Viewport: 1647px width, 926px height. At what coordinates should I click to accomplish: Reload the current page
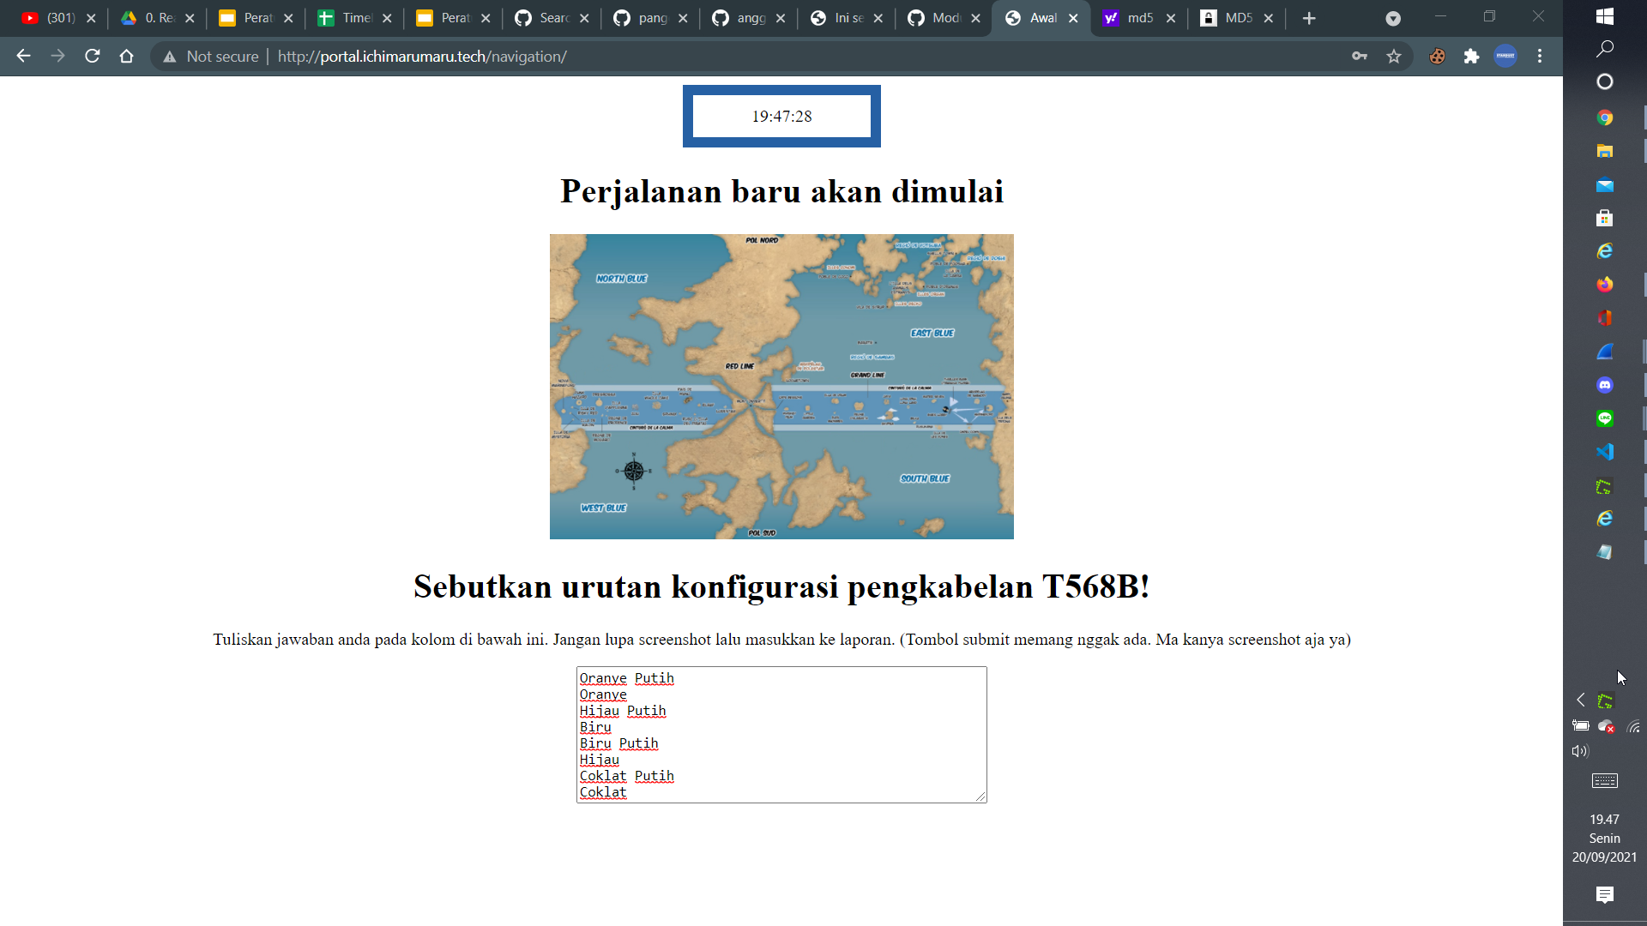point(93,57)
